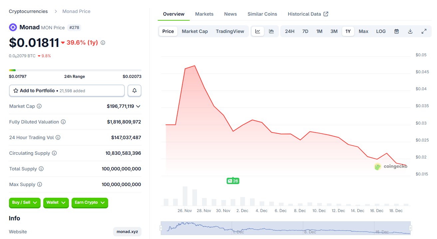437x239 pixels.
Task: Switch to line chart view icon
Action: (x=258, y=31)
